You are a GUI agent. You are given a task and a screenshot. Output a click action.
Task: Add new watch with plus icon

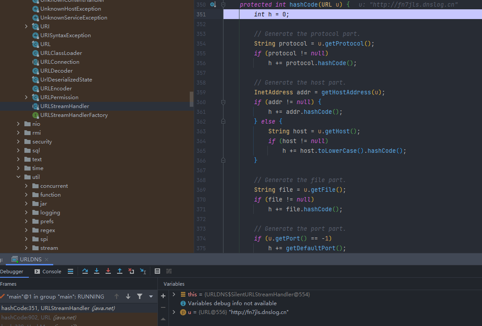[x=163, y=296]
